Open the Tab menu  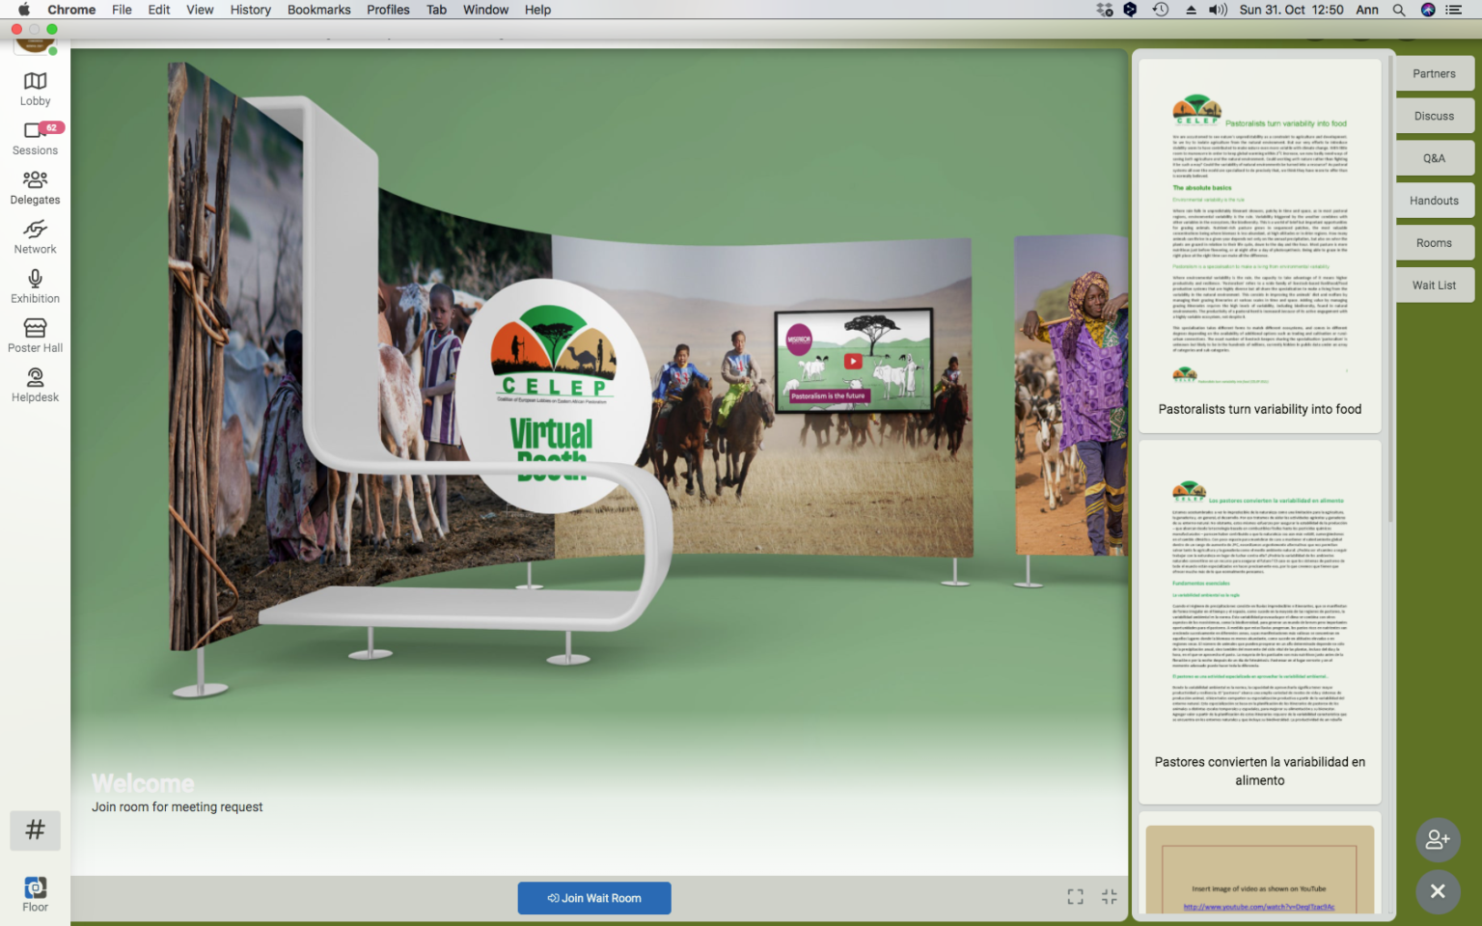437,10
